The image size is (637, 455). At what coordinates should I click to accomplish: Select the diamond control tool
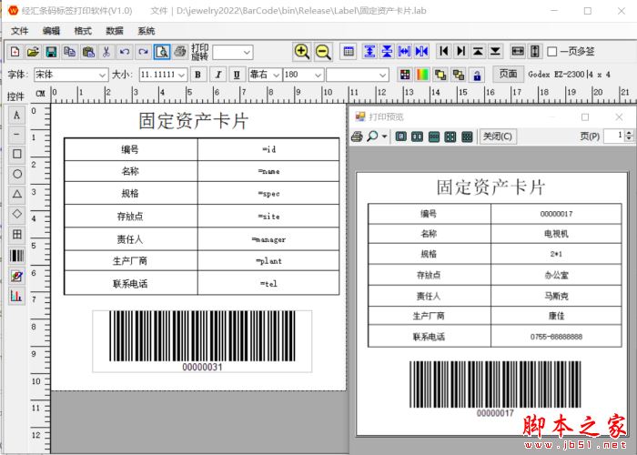pyautogui.click(x=16, y=214)
